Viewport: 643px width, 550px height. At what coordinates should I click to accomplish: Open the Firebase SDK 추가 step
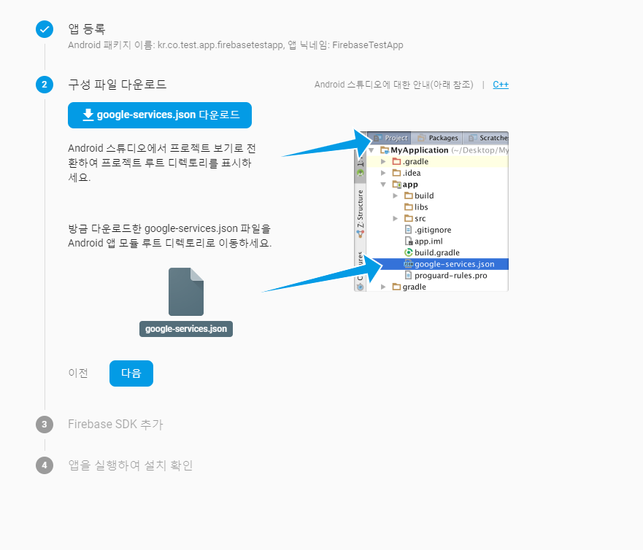(115, 425)
